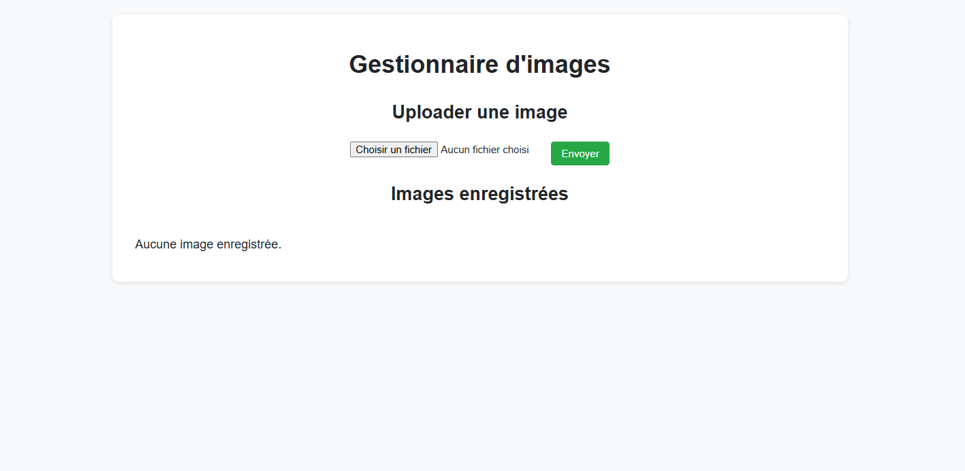Image resolution: width=965 pixels, height=471 pixels.
Task: Click the 'Choisir un fichier' file picker button
Action: (x=394, y=149)
